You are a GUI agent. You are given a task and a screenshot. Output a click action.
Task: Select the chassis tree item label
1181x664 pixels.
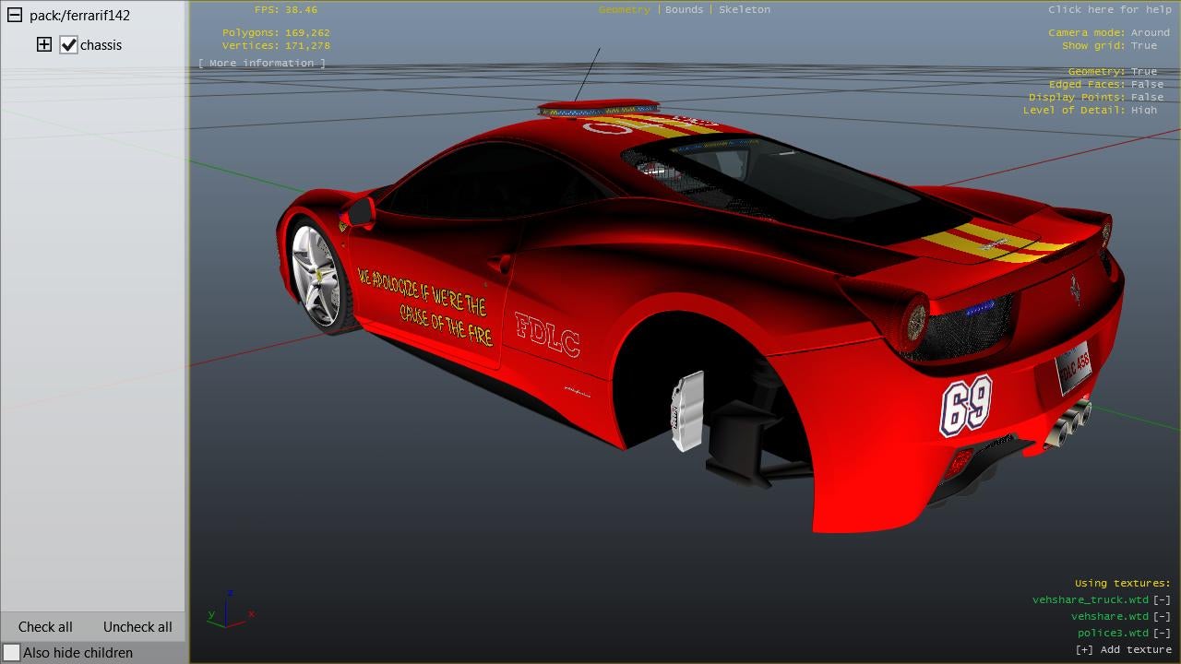point(101,45)
